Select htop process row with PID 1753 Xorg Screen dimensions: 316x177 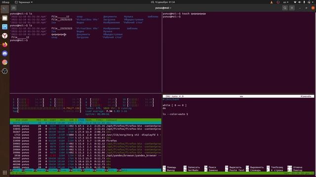85,135
